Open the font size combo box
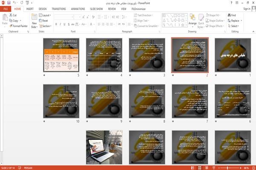The image size is (256, 170). tap(77, 17)
